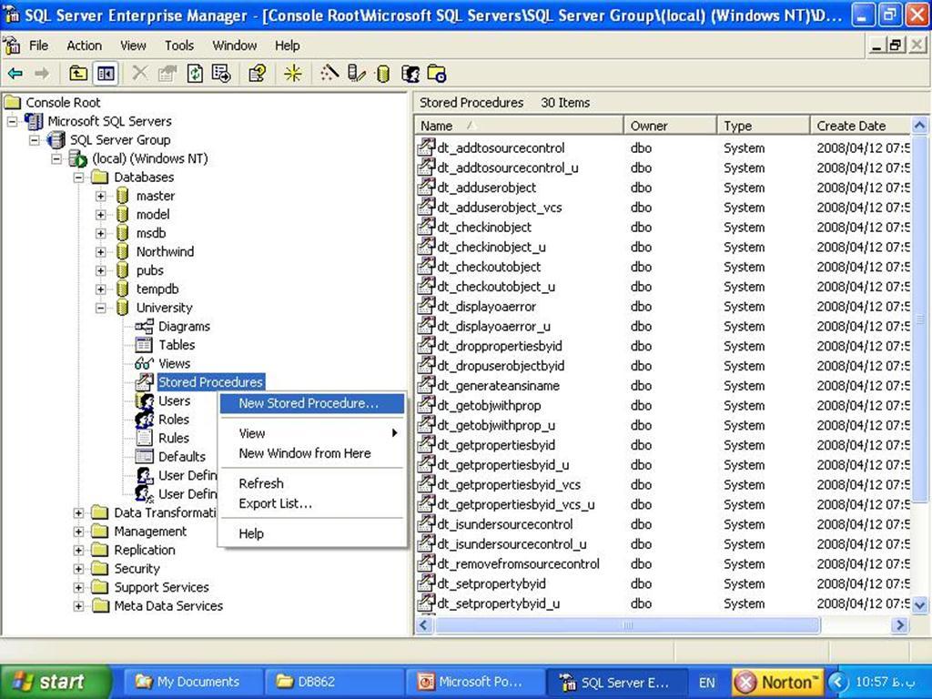Click the dt_addtosourcecontrol procedure icon
This screenshot has width=932, height=699.
pos(426,147)
